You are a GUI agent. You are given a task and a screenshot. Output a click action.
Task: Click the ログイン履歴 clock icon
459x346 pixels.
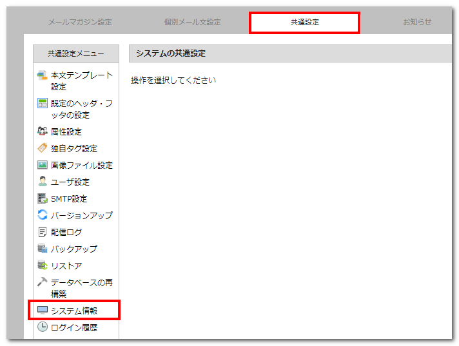point(42,327)
